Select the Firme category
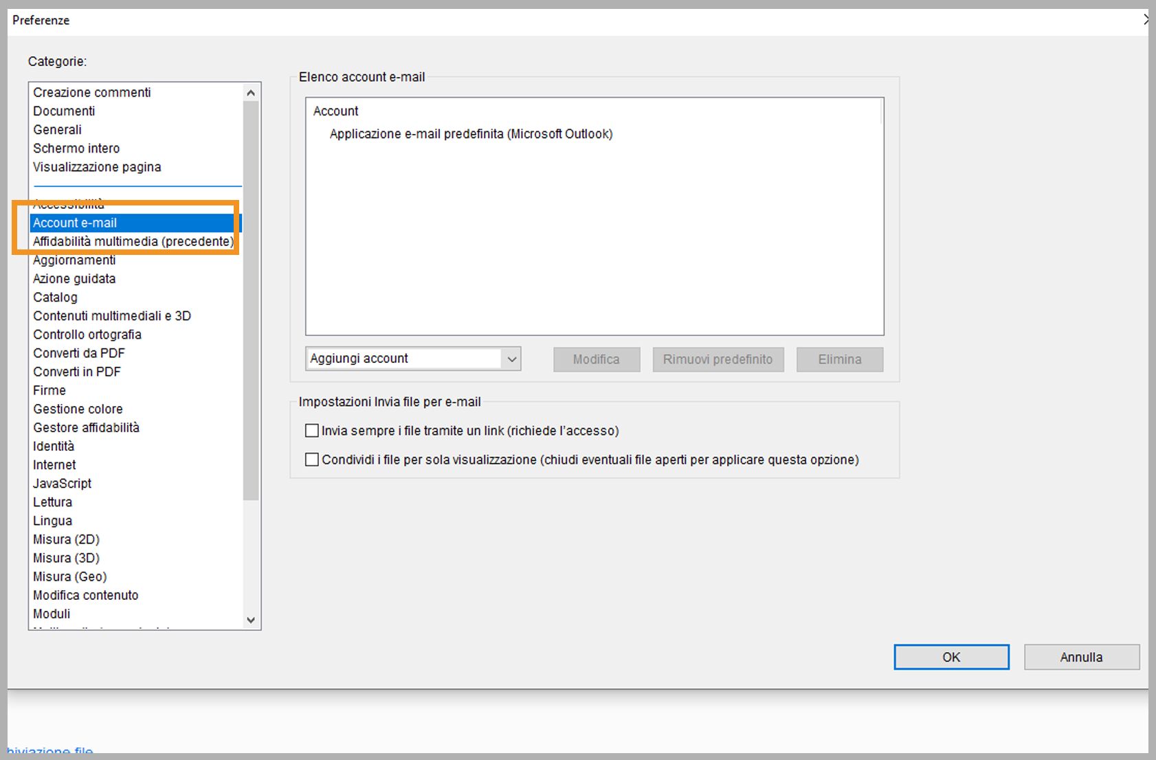Image resolution: width=1156 pixels, height=760 pixels. pyautogui.click(x=49, y=390)
